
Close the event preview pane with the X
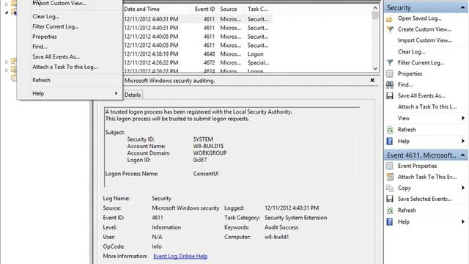[372, 80]
